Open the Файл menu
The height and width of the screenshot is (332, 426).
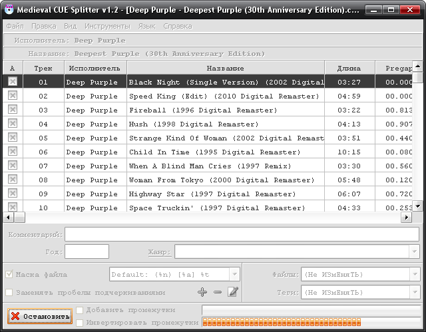pos(15,26)
